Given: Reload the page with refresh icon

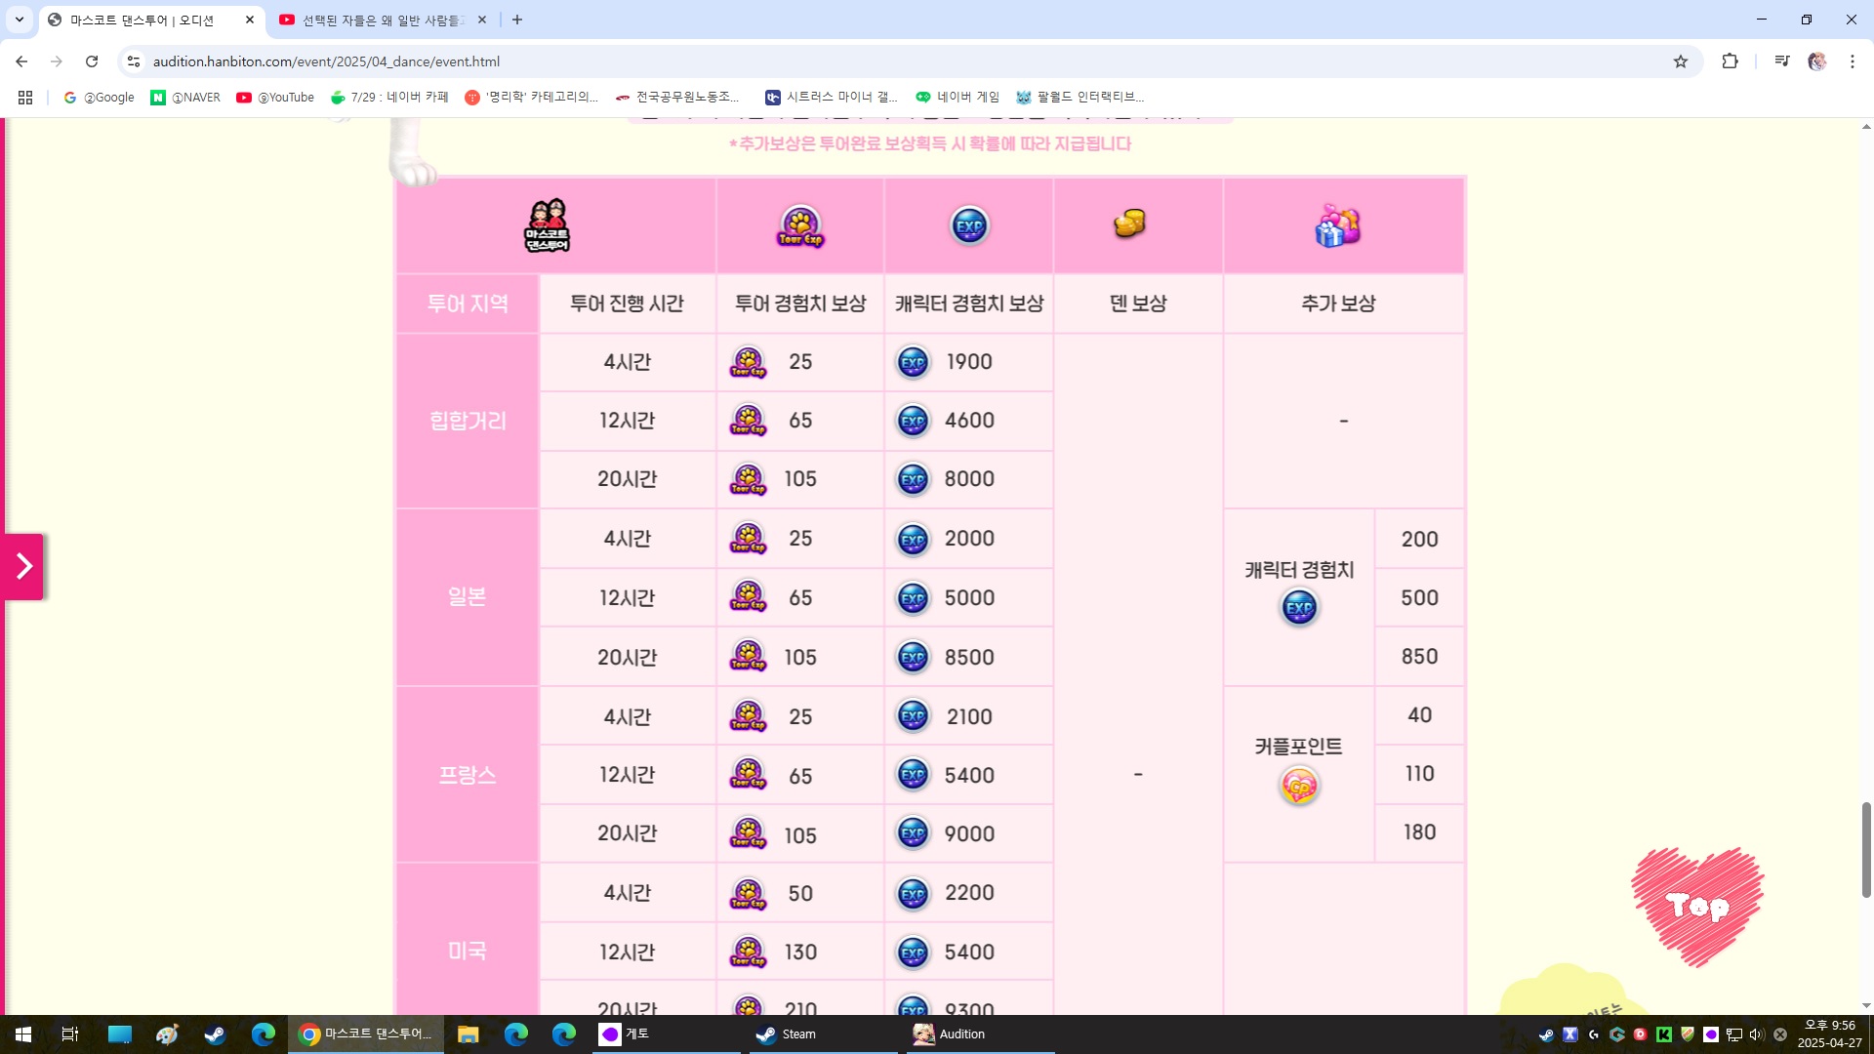Looking at the screenshot, I should click(92, 61).
